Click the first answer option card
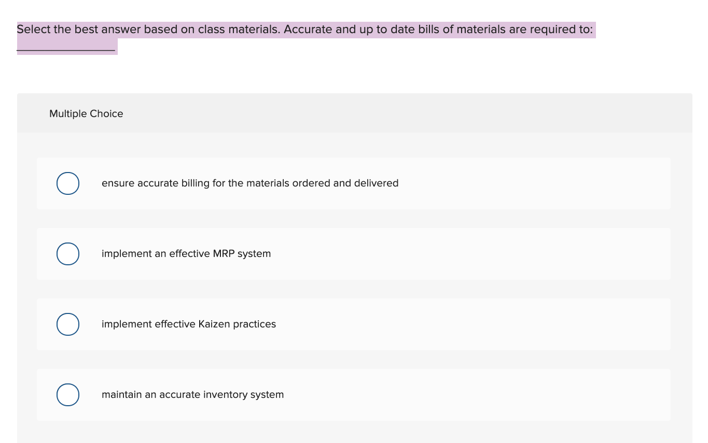Viewport: 708px width, 443px height. (354, 183)
